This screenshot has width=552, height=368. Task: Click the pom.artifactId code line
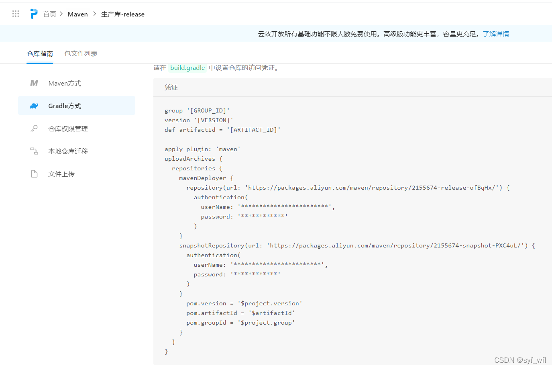pos(241,313)
